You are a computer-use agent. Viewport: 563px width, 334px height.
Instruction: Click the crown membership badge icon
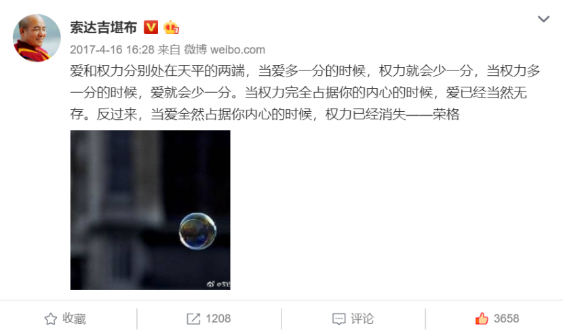pos(171,27)
